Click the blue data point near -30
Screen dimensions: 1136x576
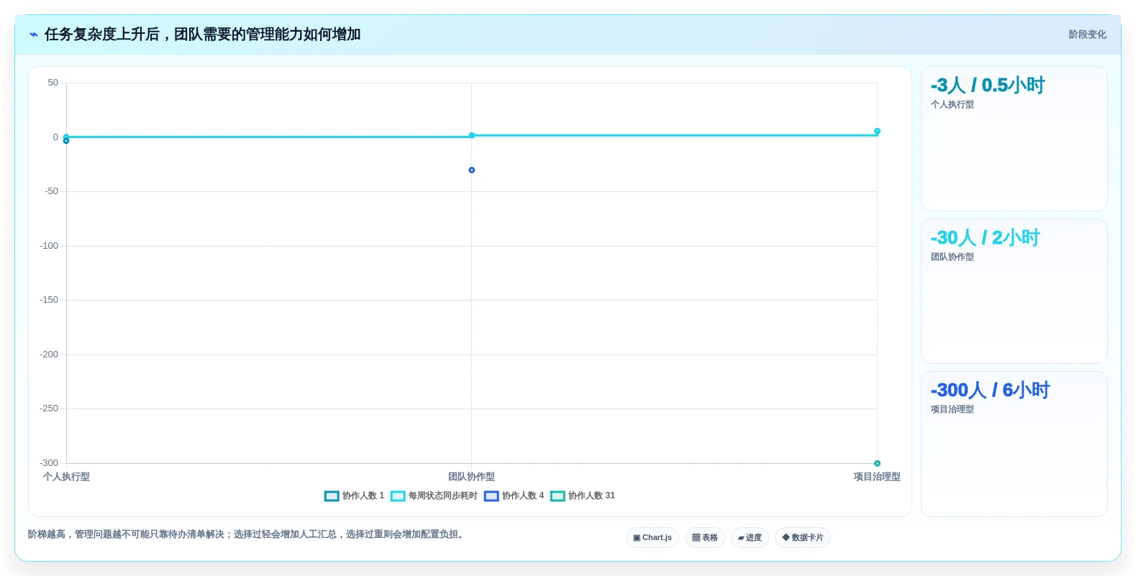472,170
